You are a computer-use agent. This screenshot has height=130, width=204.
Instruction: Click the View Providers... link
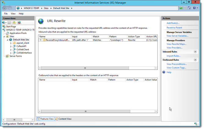174,48
